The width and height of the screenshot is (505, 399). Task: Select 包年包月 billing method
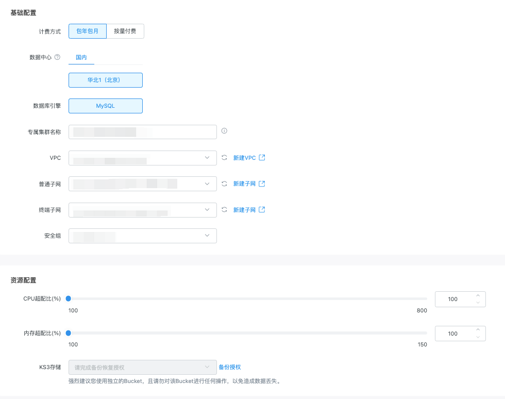click(87, 31)
